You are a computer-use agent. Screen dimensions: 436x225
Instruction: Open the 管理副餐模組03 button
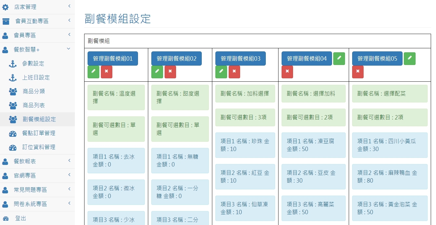point(240,58)
